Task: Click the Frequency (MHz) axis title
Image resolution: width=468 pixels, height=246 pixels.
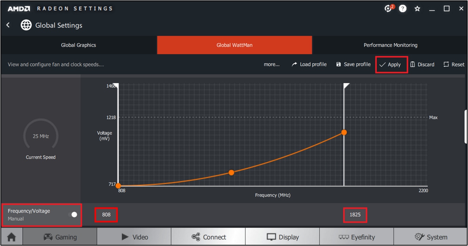Action: (273, 195)
